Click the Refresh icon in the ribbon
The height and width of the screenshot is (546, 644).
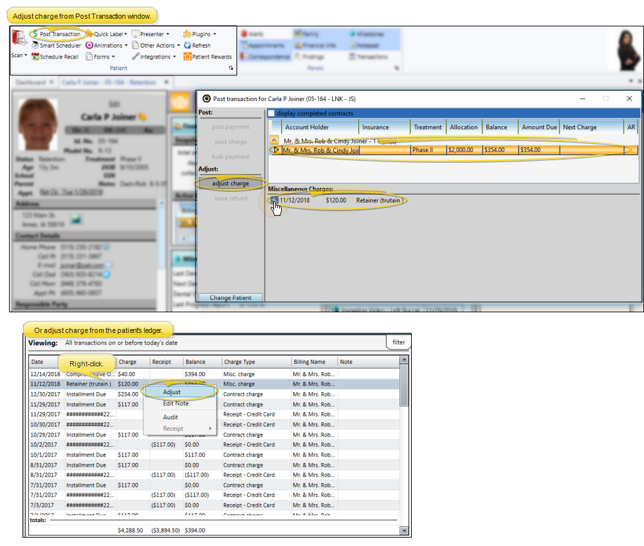tap(187, 46)
